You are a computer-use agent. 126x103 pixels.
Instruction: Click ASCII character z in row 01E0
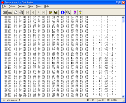100,94
